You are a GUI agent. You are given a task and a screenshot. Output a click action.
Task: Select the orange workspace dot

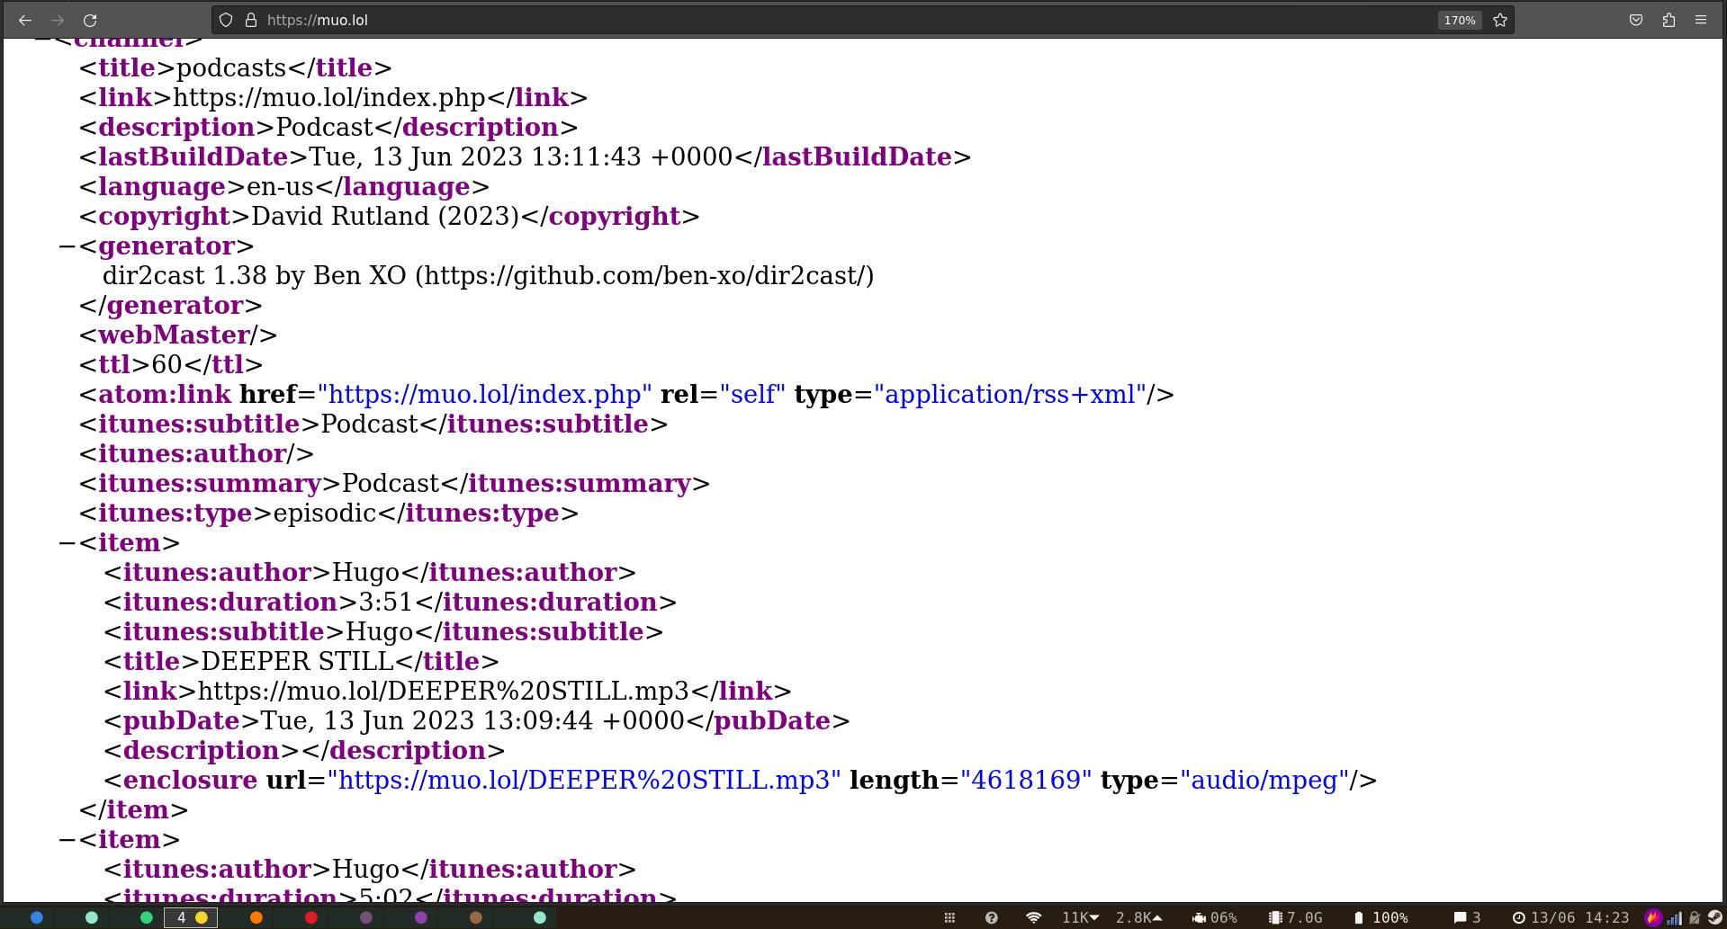(256, 917)
